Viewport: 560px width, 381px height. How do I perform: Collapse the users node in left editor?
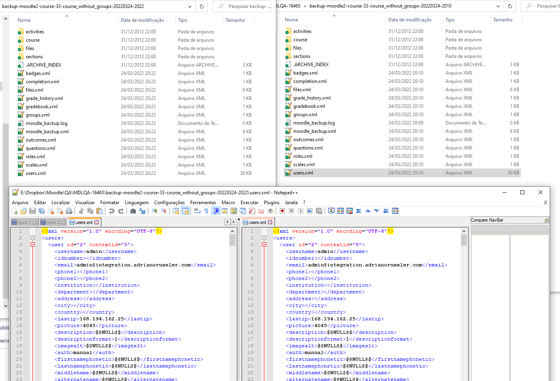[x=32, y=238]
